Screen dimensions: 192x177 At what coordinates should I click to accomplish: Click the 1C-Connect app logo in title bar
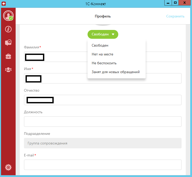click(4, 4)
